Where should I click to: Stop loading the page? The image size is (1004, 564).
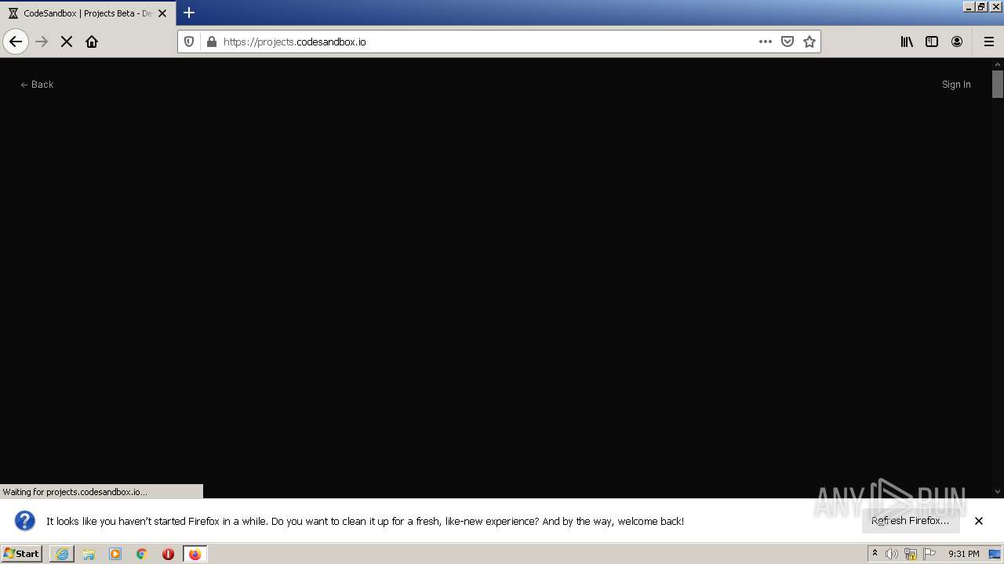pos(67,42)
